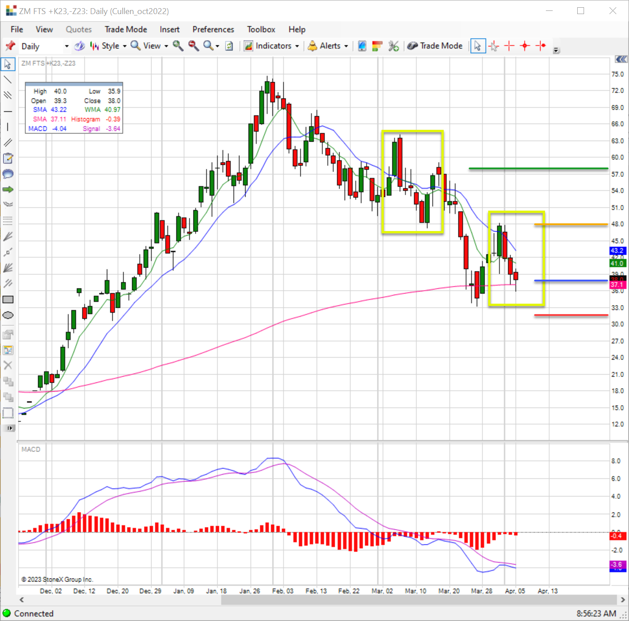This screenshot has height=621, width=629.
Task: Select the parallel channel lines tool
Action: (8, 95)
